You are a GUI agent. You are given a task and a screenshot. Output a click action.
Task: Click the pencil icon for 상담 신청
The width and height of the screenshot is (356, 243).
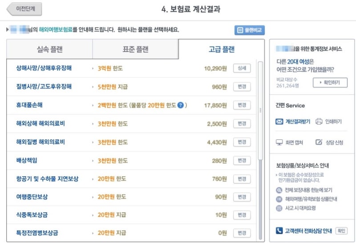point(319,142)
